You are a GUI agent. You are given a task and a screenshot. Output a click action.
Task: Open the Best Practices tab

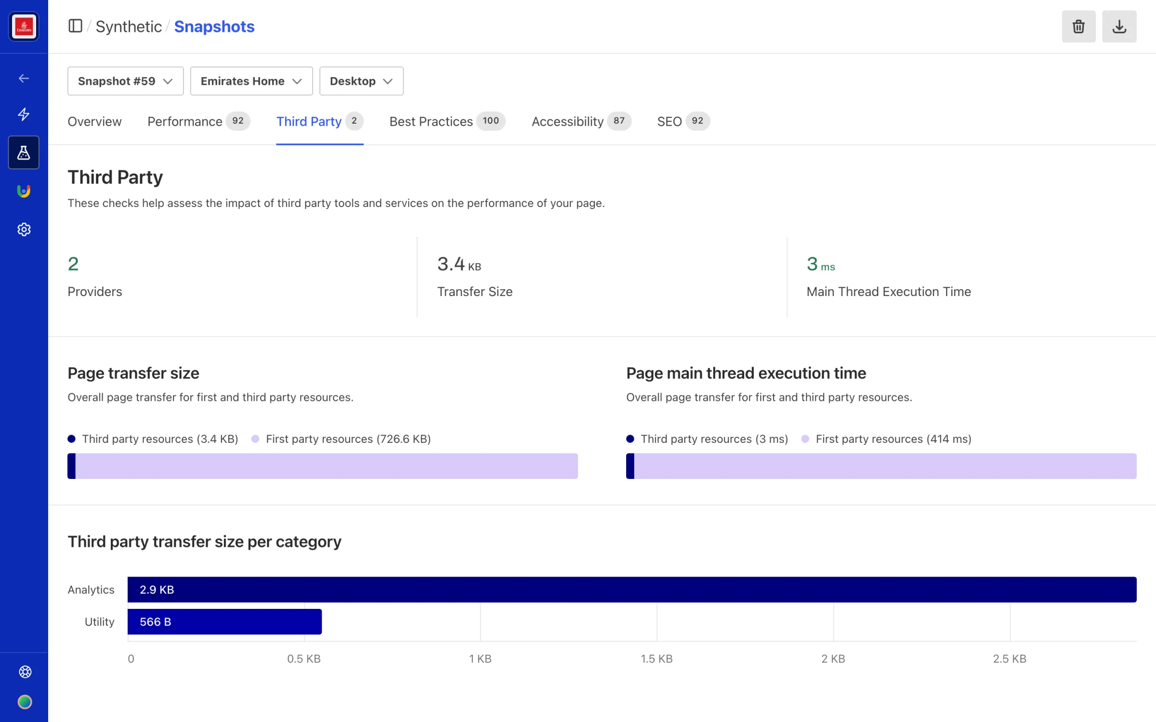coord(447,121)
